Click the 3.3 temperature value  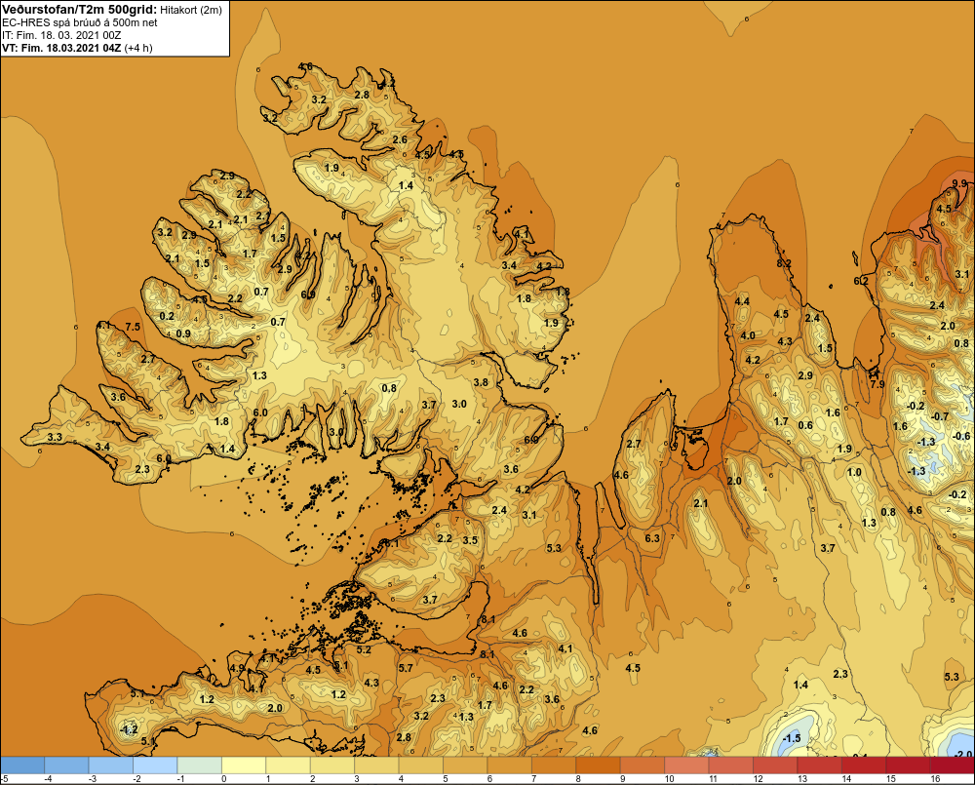54,437
